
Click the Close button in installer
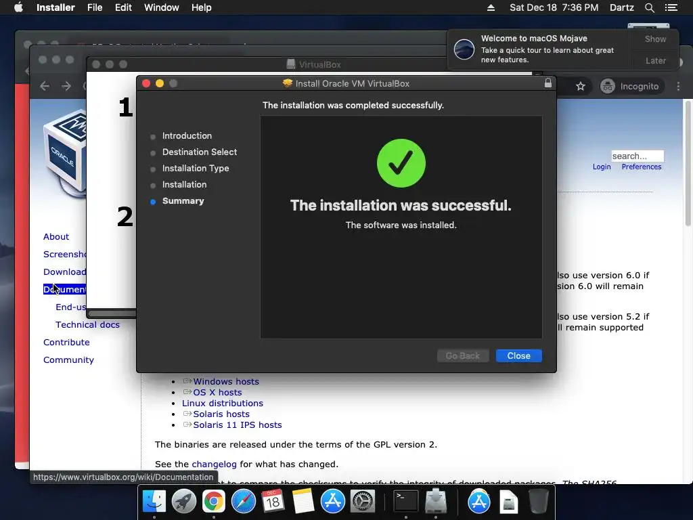coord(518,355)
